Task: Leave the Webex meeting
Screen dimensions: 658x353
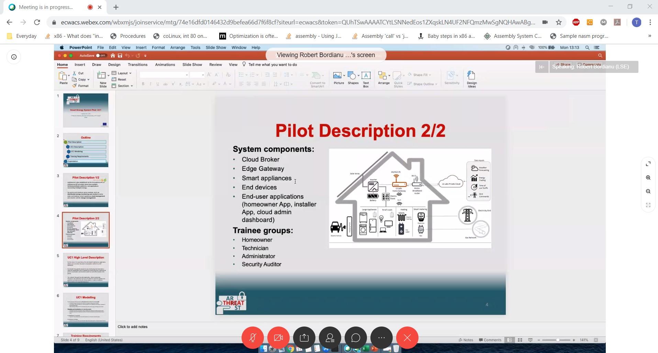Action: pyautogui.click(x=407, y=338)
